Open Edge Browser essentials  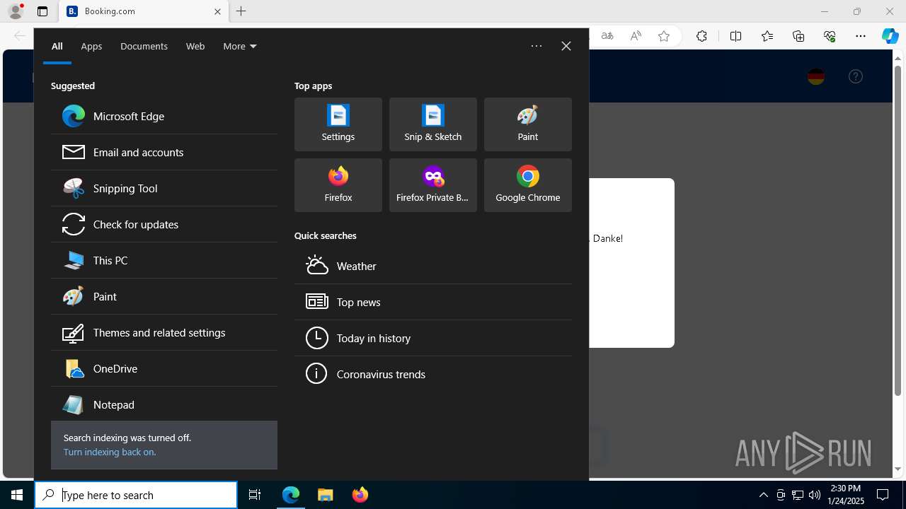pos(830,36)
